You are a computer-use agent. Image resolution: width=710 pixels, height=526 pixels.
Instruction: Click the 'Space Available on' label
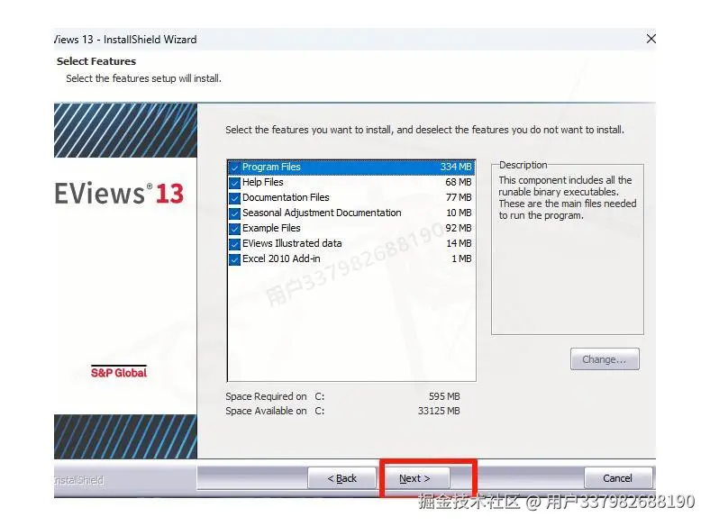click(266, 411)
